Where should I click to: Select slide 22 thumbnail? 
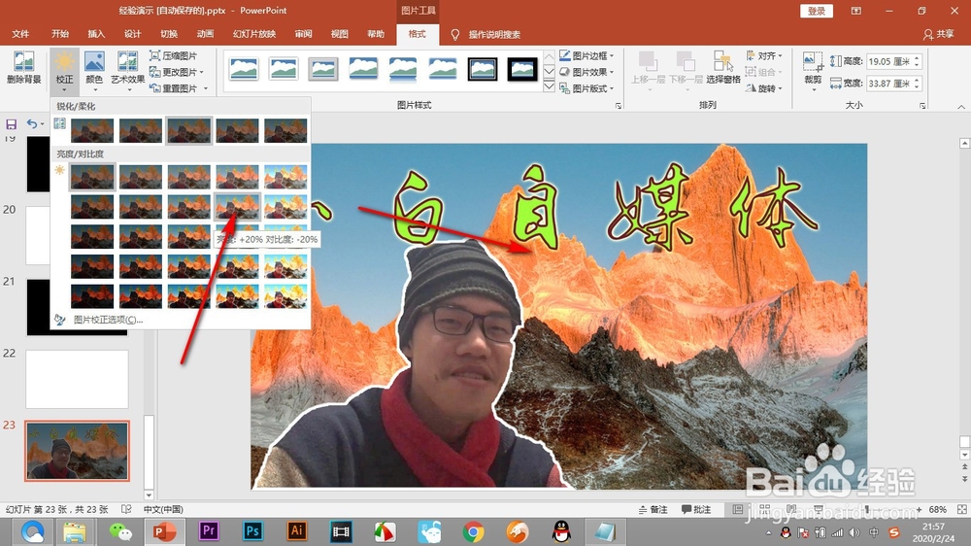pyautogui.click(x=77, y=379)
